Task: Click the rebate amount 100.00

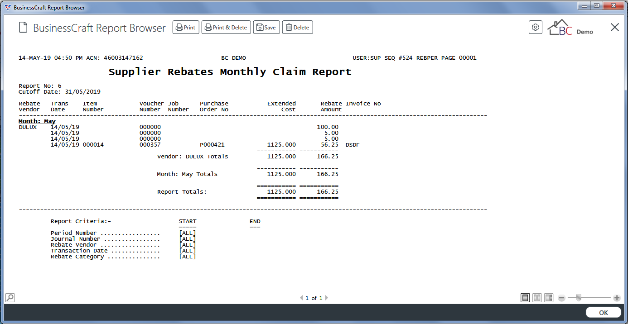Action: click(328, 127)
